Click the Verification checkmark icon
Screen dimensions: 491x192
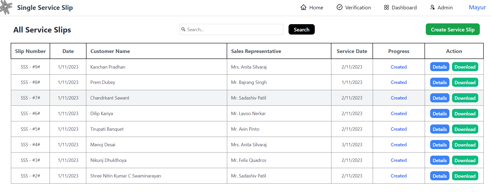pos(339,7)
